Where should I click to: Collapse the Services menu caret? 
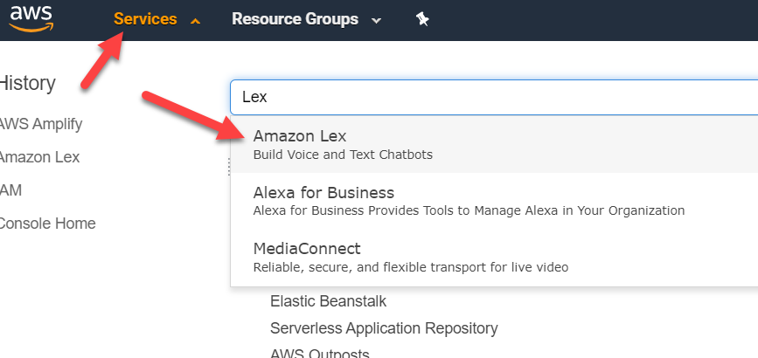click(195, 21)
